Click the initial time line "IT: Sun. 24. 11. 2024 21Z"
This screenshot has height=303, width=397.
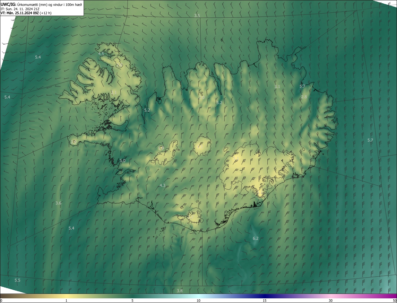coord(20,9)
